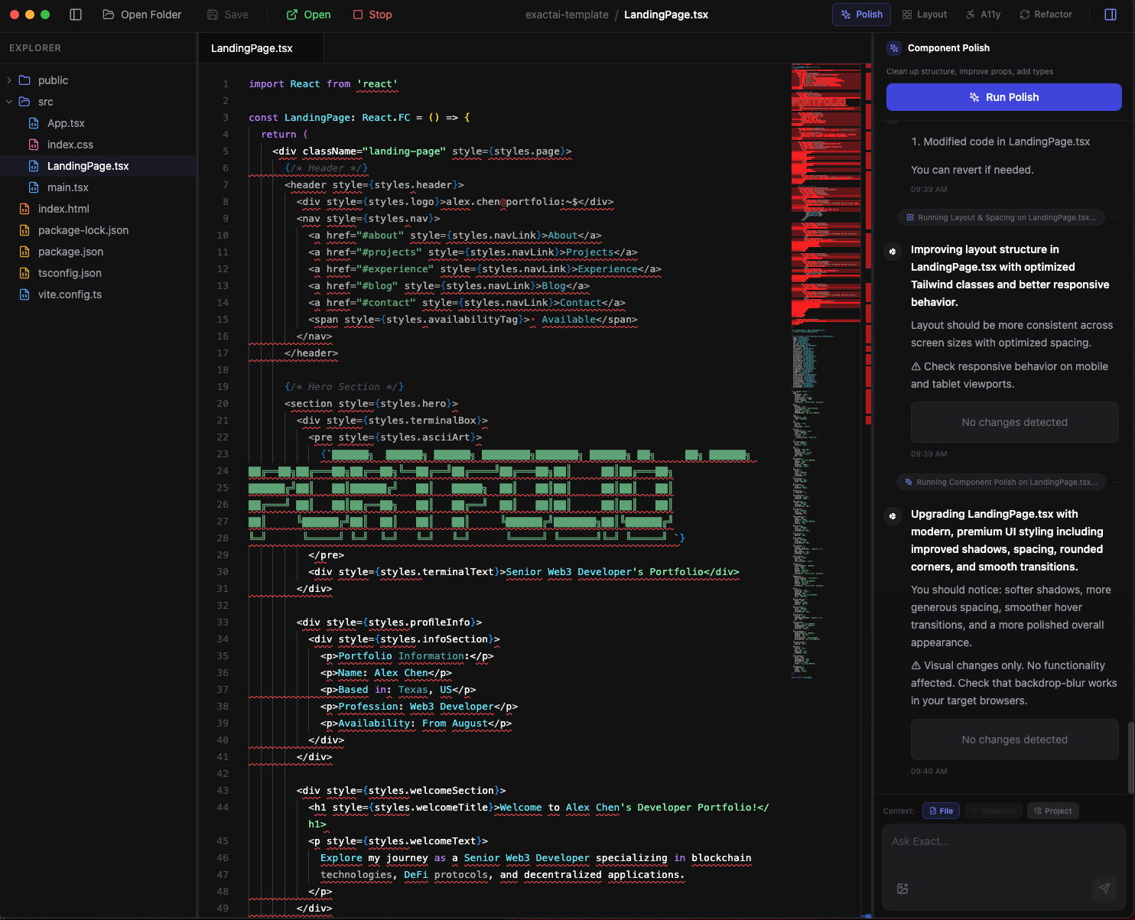Switch to the A11y mode tab

click(x=983, y=15)
